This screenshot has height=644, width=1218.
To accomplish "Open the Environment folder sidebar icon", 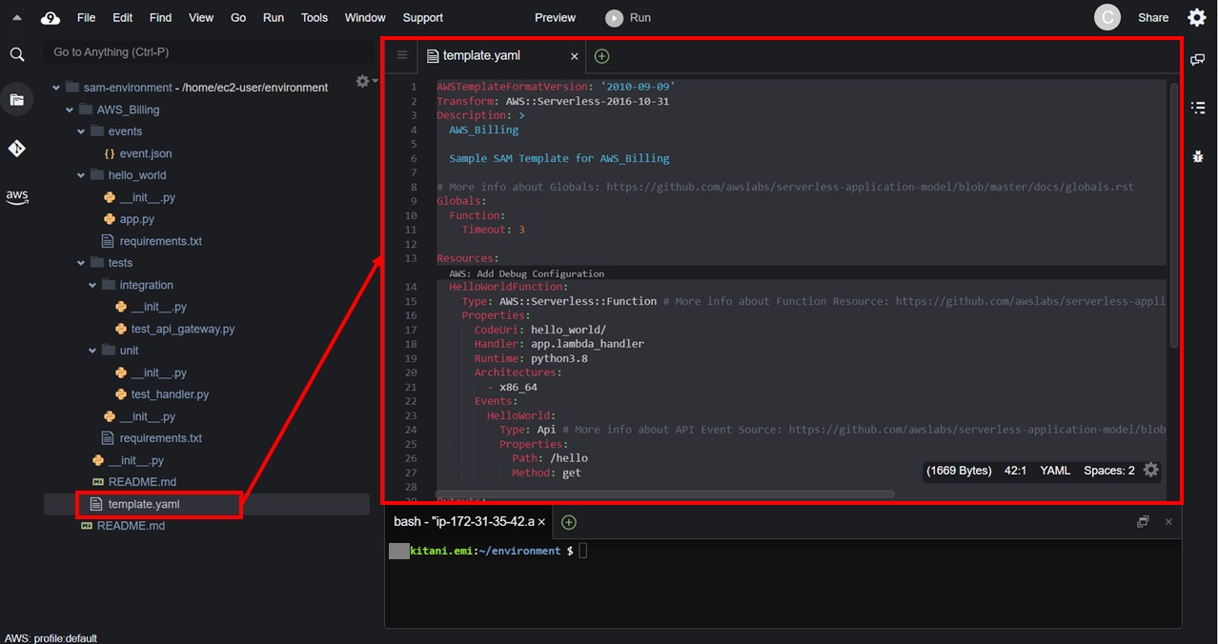I will tap(17, 100).
